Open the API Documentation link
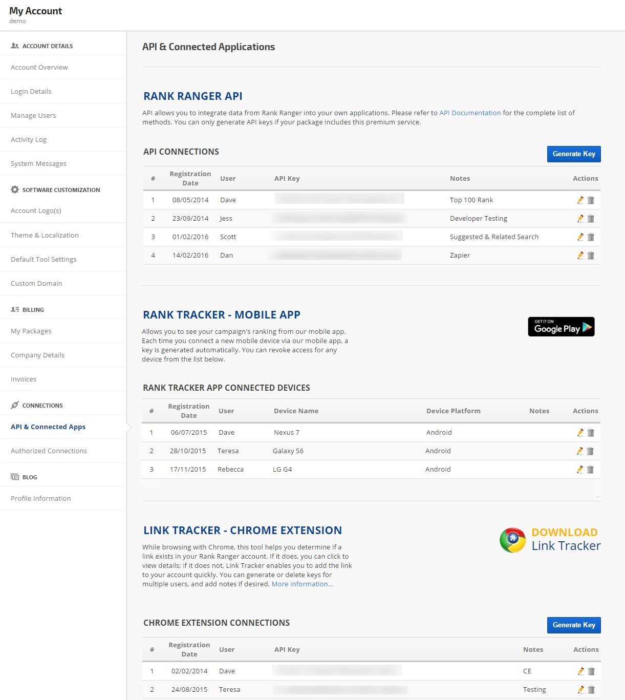The height and width of the screenshot is (700, 625). coord(470,113)
